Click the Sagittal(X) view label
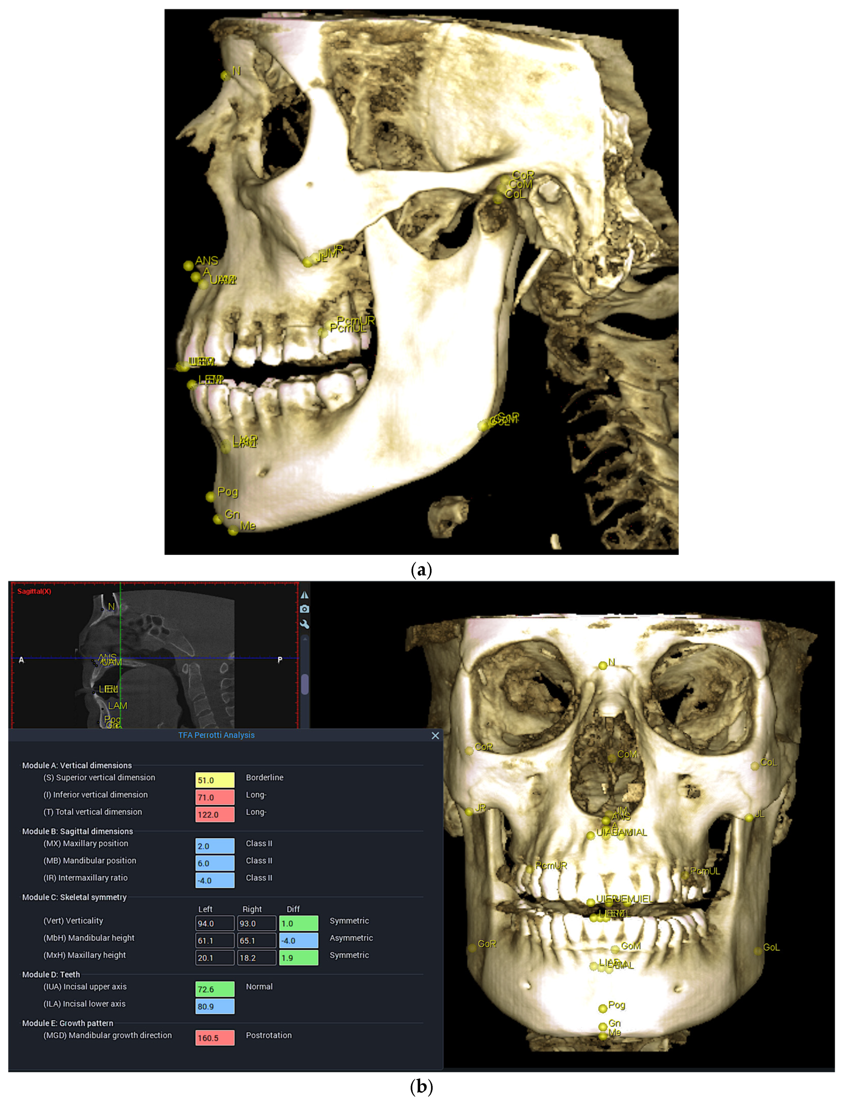The image size is (843, 1103). tap(34, 591)
